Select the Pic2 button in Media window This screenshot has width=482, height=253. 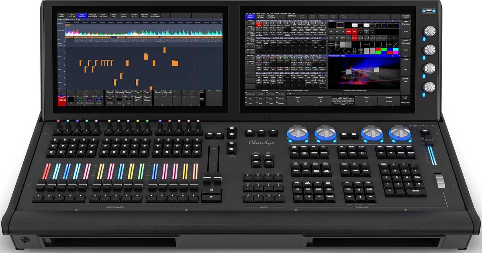pos(355,32)
